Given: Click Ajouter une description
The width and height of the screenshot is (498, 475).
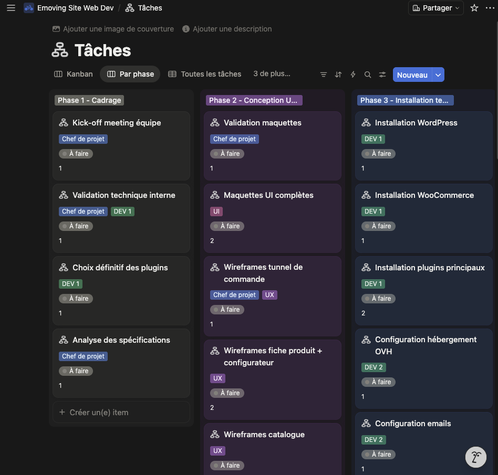Looking at the screenshot, I should pos(232,29).
